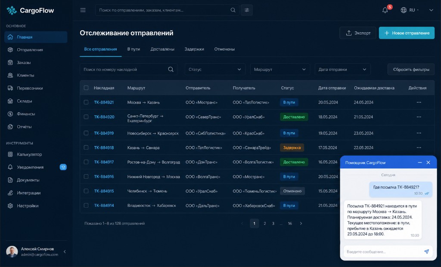Click the globe language icon

(404, 10)
